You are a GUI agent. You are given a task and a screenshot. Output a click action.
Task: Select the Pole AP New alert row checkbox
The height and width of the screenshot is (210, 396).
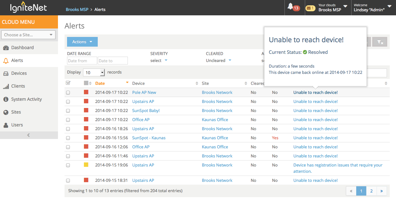pyautogui.click(x=68, y=92)
